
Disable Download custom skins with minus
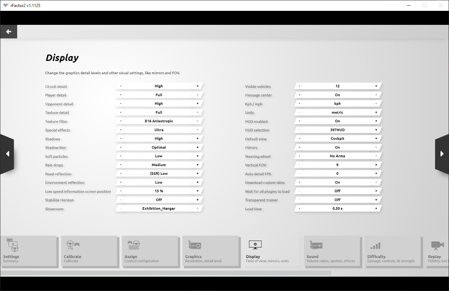click(299, 182)
